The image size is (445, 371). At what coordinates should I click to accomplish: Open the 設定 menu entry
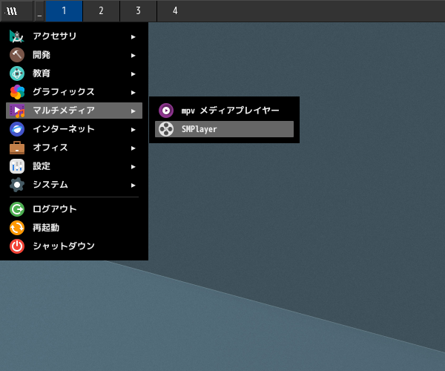(x=74, y=166)
